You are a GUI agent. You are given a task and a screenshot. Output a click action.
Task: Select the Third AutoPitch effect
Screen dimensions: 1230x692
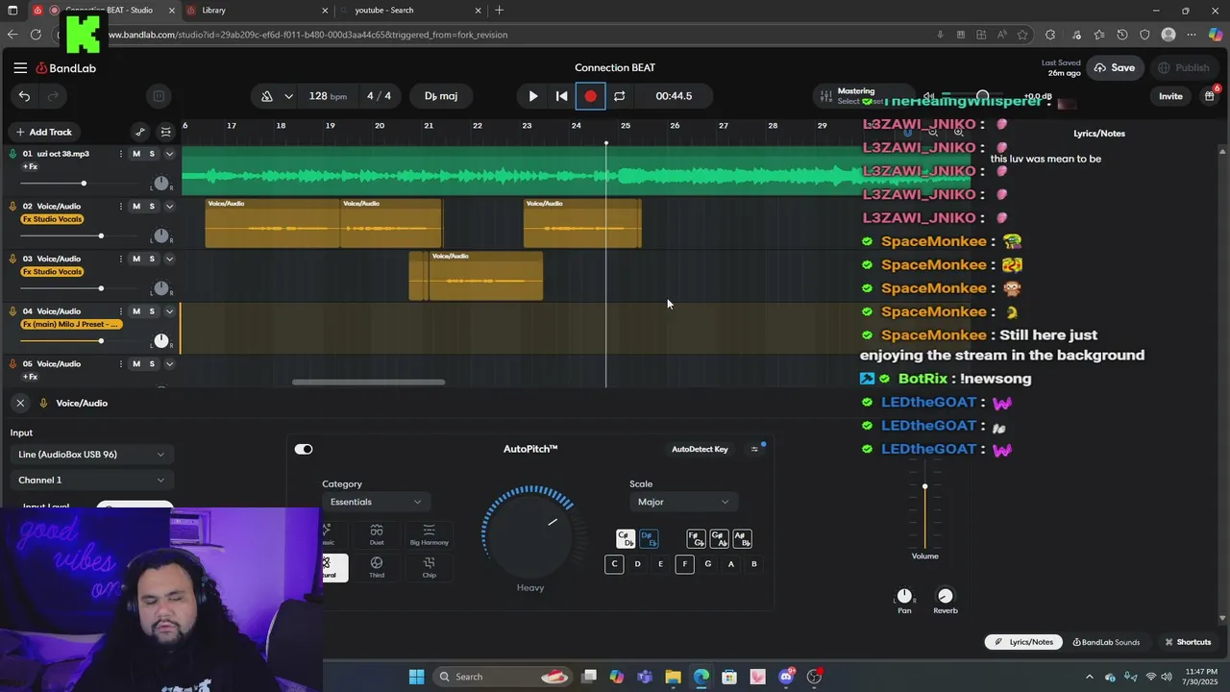[x=377, y=567]
